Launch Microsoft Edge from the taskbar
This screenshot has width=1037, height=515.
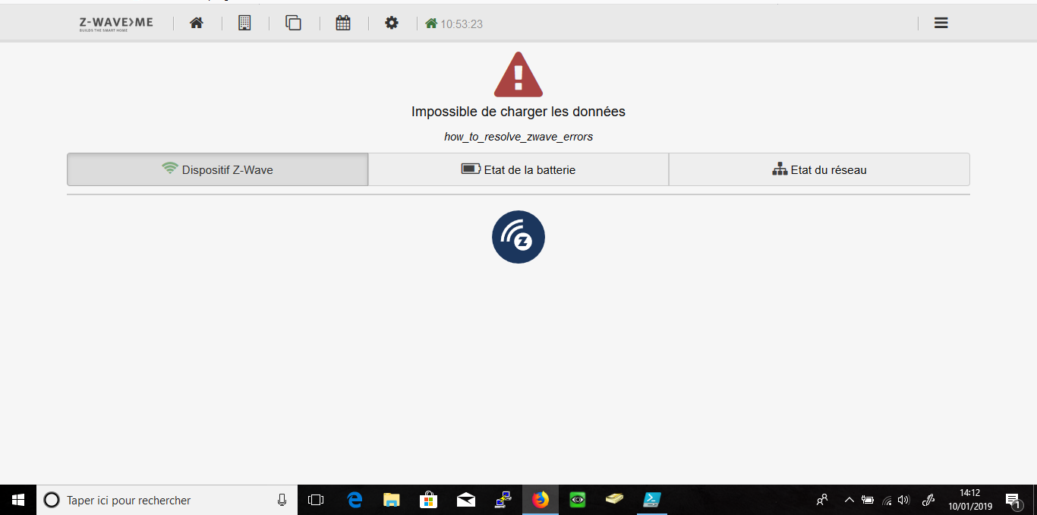[x=355, y=500]
